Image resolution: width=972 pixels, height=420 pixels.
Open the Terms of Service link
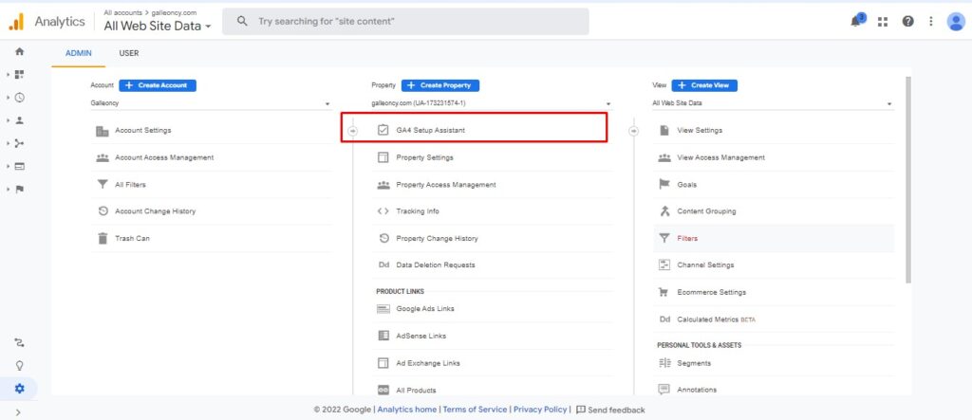point(475,410)
